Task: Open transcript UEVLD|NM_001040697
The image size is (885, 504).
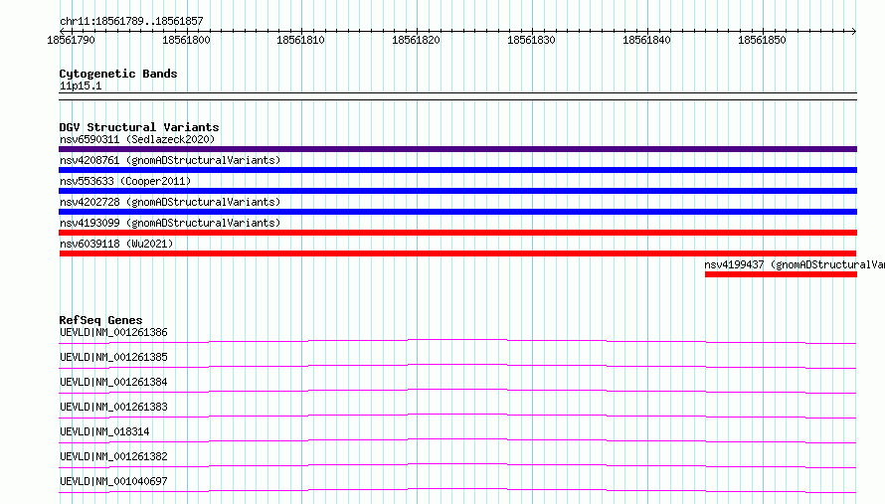Action: 113,481
